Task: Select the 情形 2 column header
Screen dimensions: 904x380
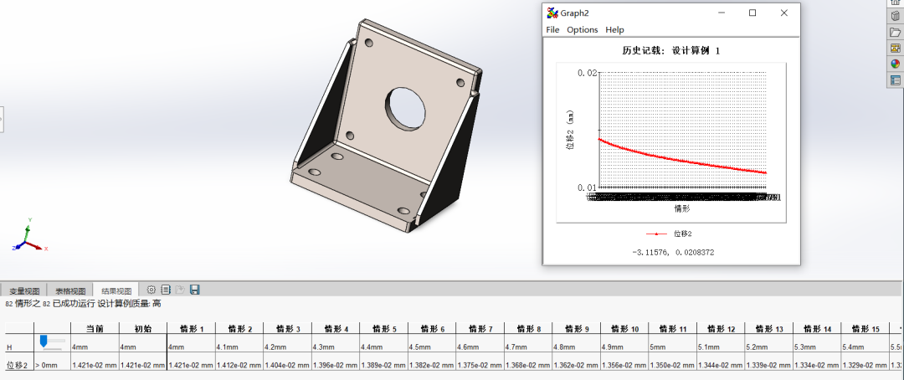Action: 239,329
